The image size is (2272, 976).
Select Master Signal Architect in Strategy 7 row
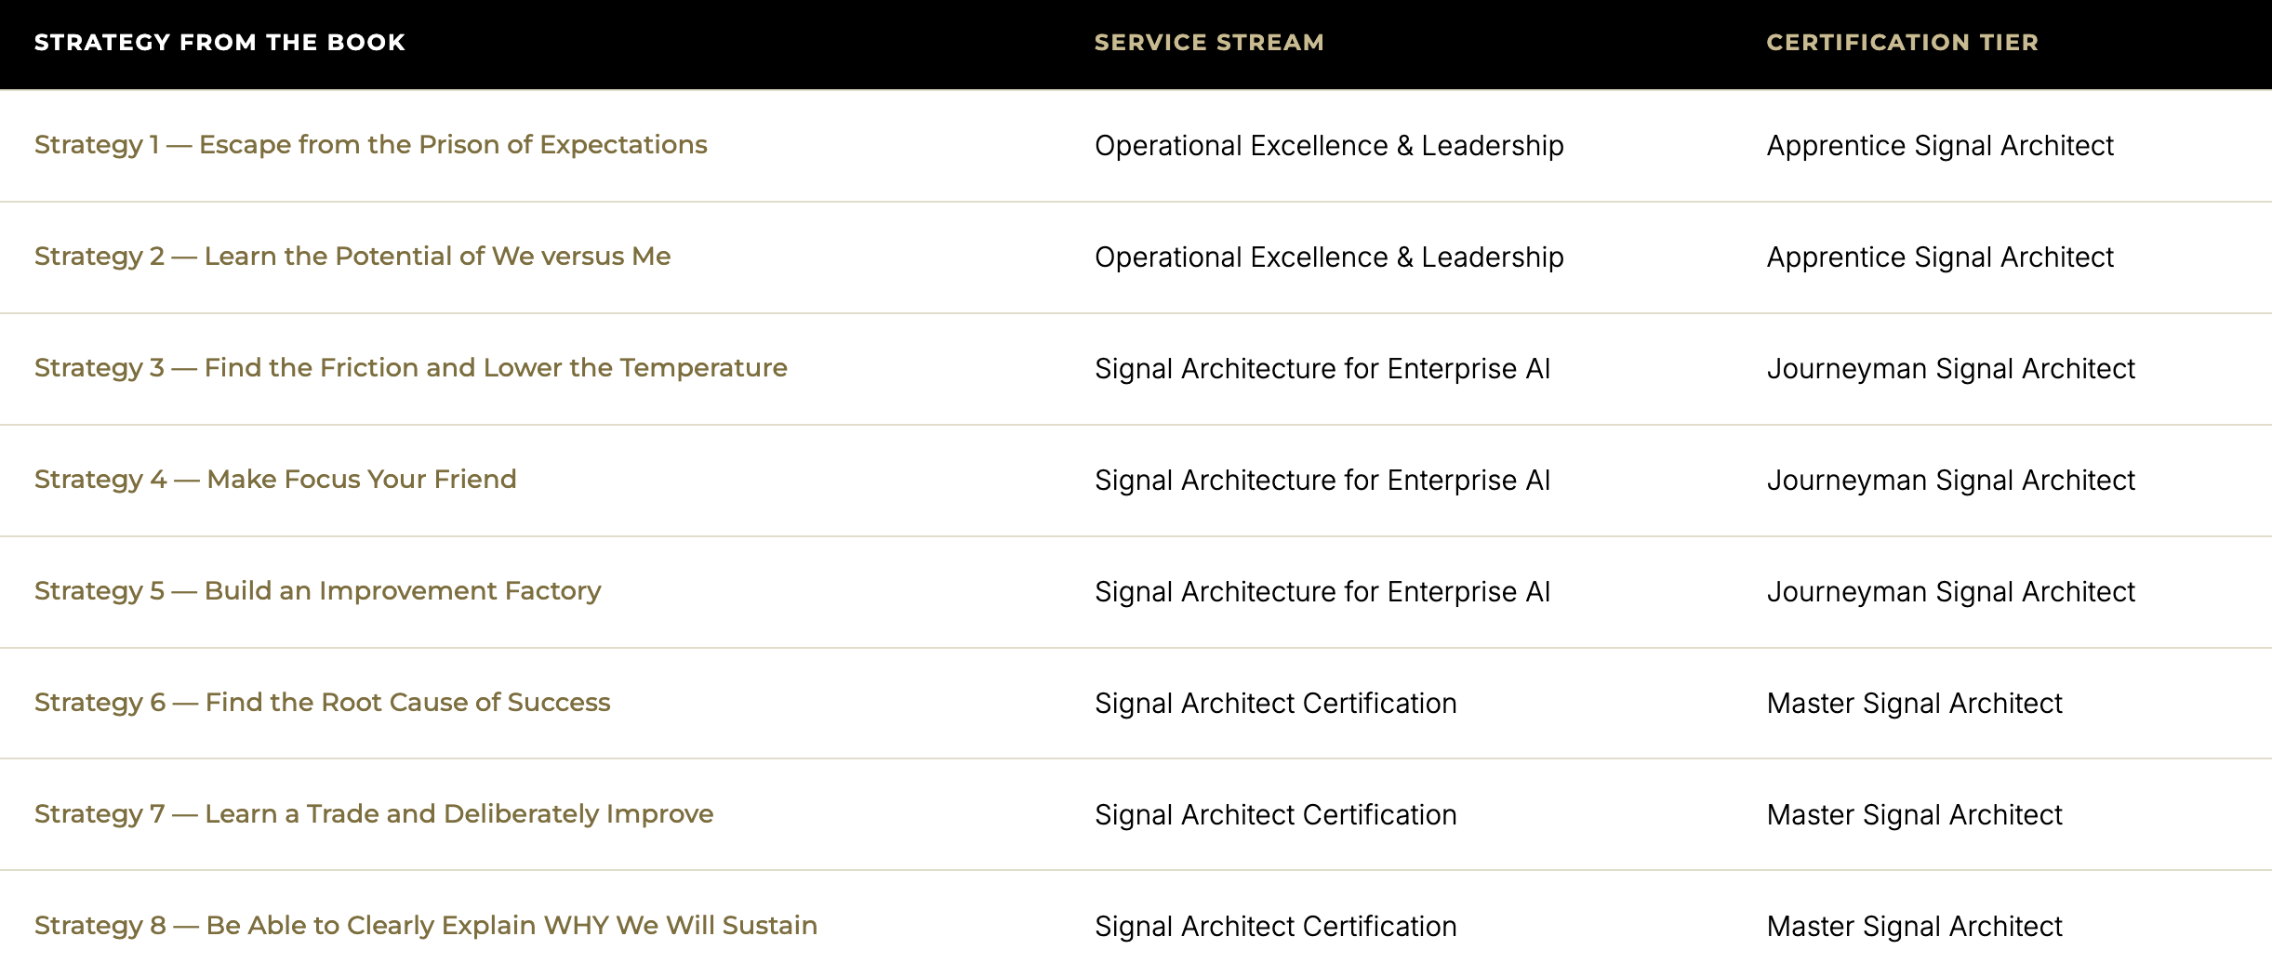(1914, 815)
